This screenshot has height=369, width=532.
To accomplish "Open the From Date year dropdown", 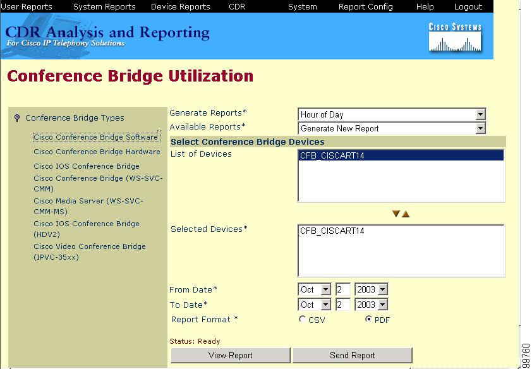I will (371, 289).
